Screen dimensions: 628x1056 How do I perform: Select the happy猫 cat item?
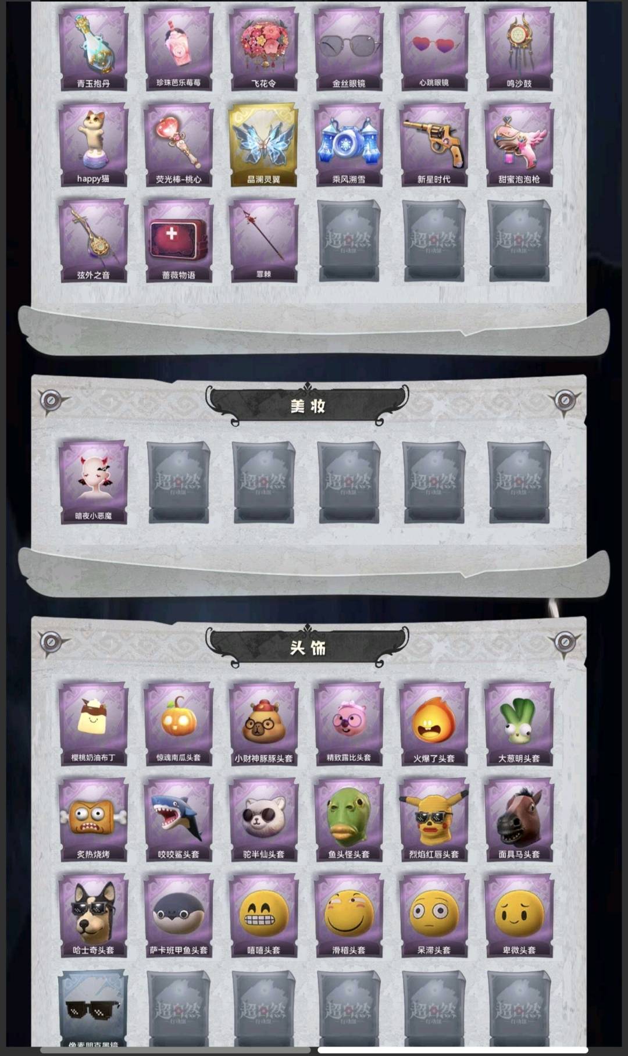coord(93,145)
